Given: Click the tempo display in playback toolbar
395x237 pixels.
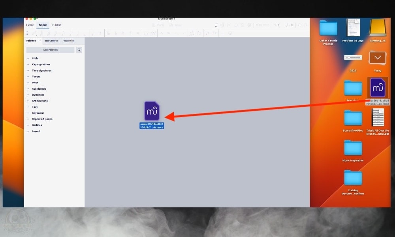Looking at the screenshot, I should tap(290, 25).
